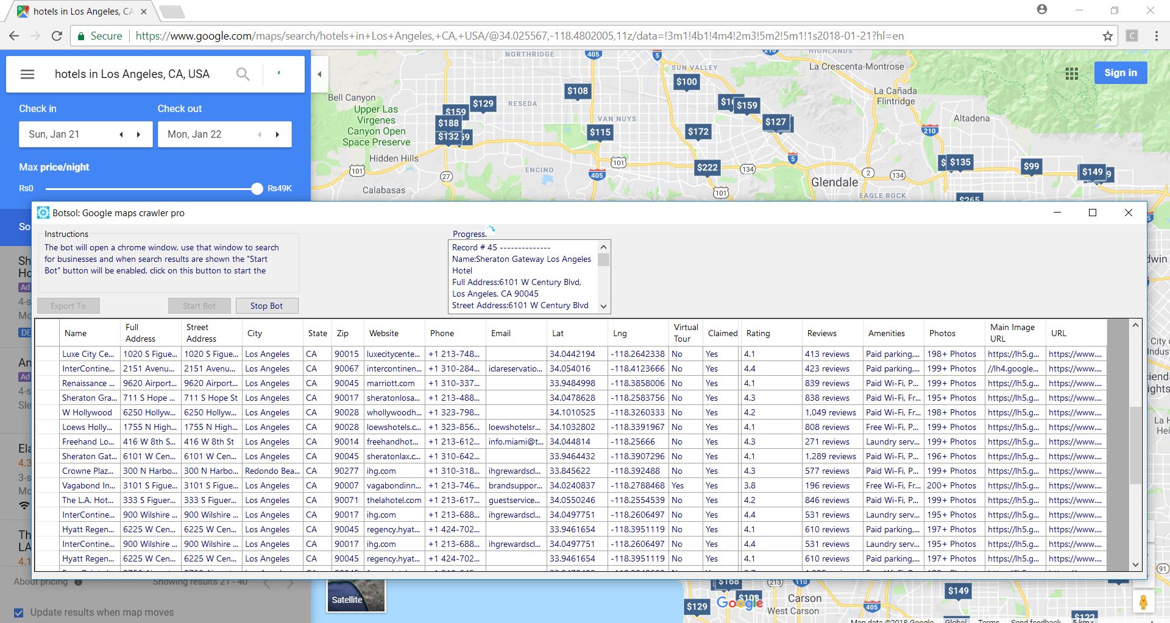Click the results table scroll down arrow
Image resolution: width=1170 pixels, height=623 pixels.
[x=1135, y=565]
